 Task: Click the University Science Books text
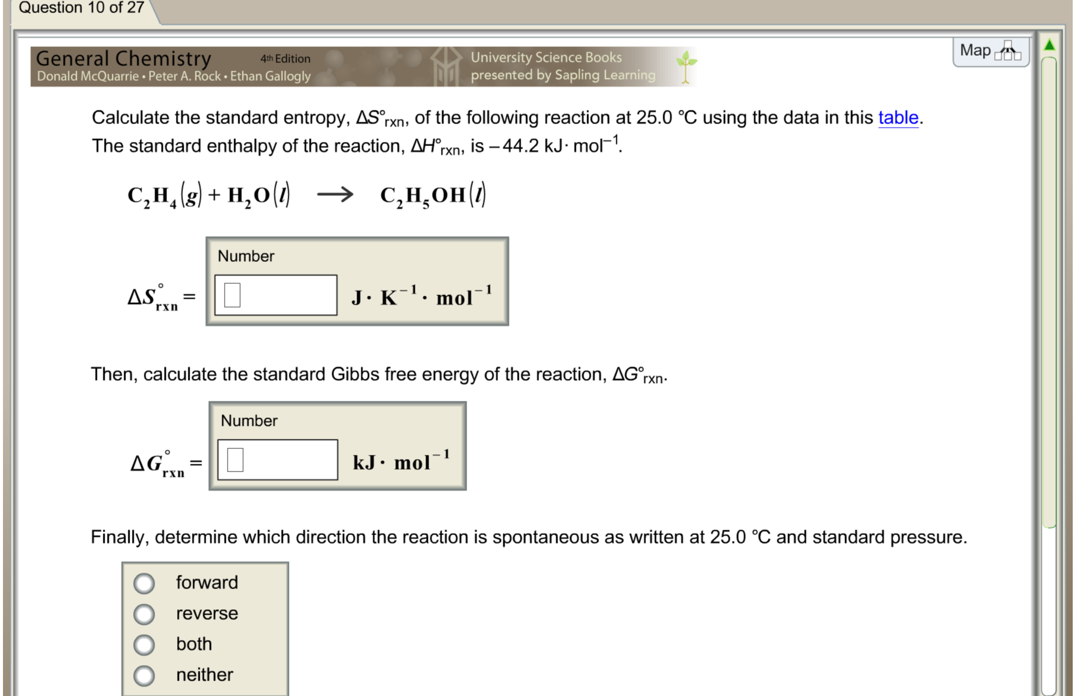tap(546, 58)
